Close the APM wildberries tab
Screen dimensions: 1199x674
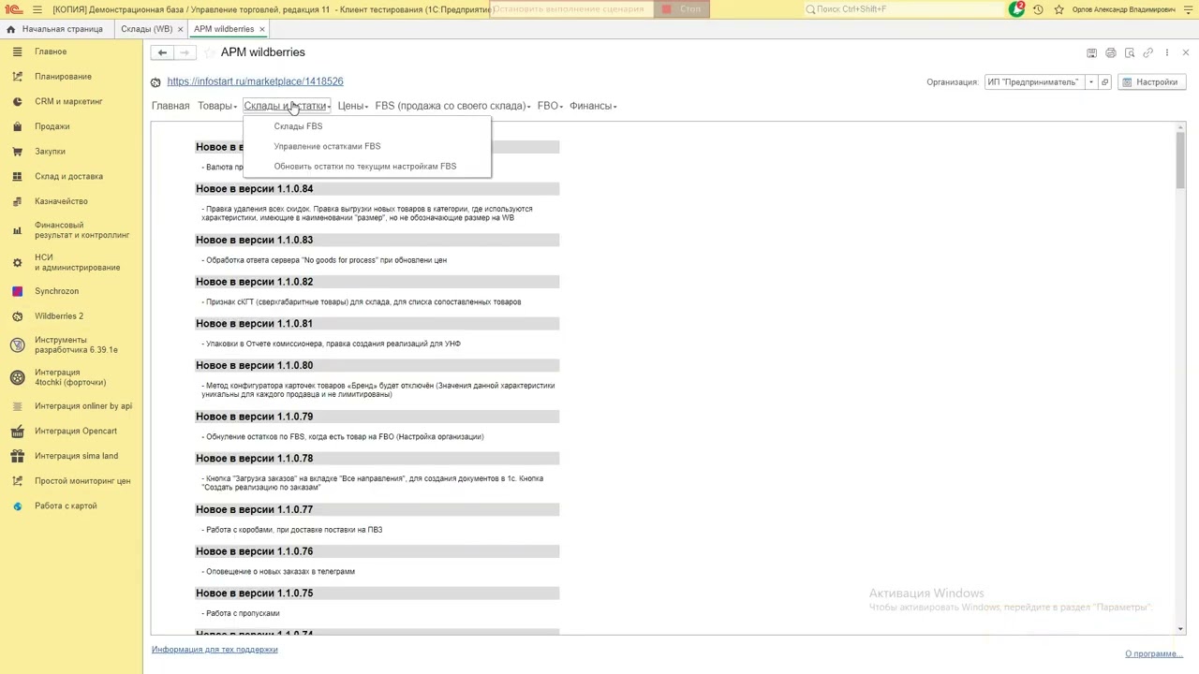coord(262,29)
